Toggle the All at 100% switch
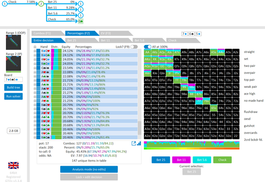 pyautogui.click(x=148, y=47)
